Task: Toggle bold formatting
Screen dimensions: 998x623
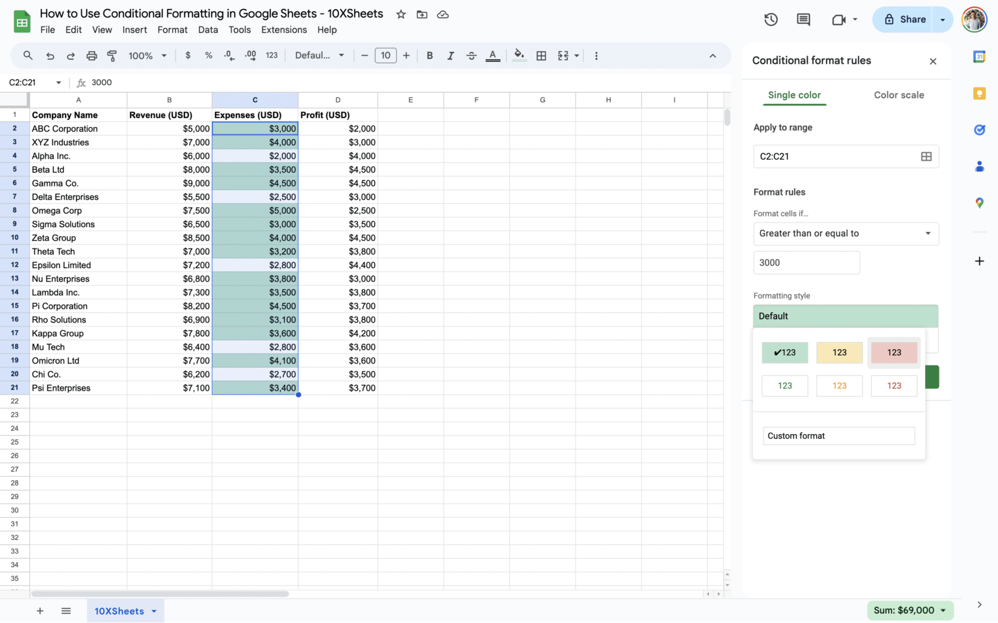Action: [429, 55]
